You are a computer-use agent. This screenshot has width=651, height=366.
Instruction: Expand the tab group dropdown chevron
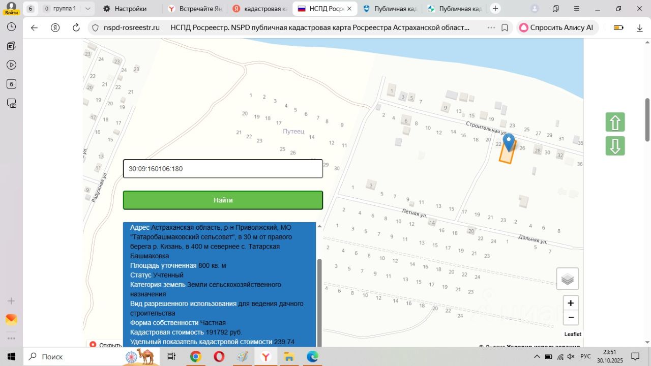pyautogui.click(x=88, y=9)
